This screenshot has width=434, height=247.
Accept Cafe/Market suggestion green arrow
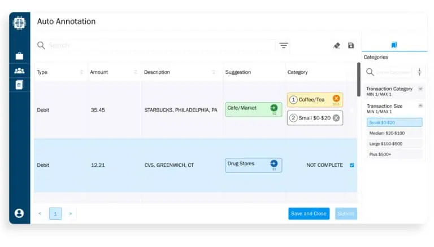(274, 108)
